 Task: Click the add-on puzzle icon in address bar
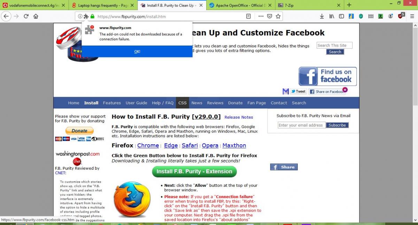point(86,16)
